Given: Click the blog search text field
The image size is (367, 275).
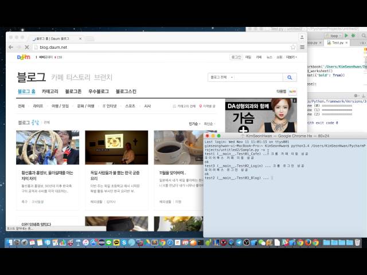Looking at the screenshot, I should 259,77.
